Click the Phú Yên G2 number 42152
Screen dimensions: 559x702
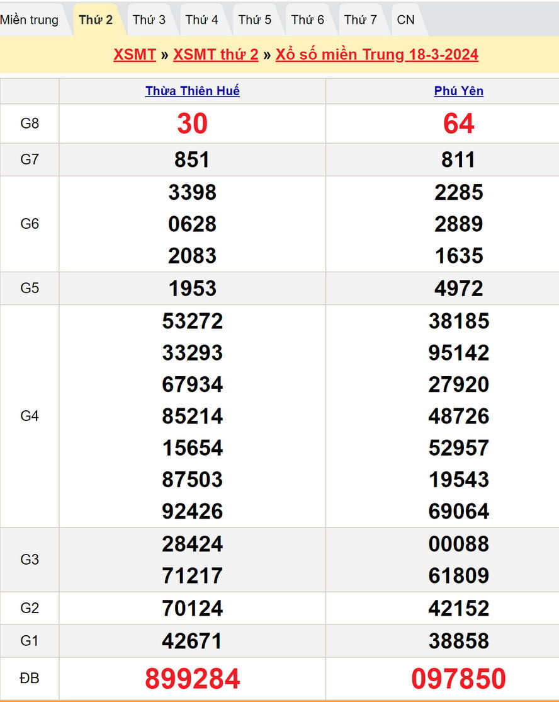(x=458, y=608)
